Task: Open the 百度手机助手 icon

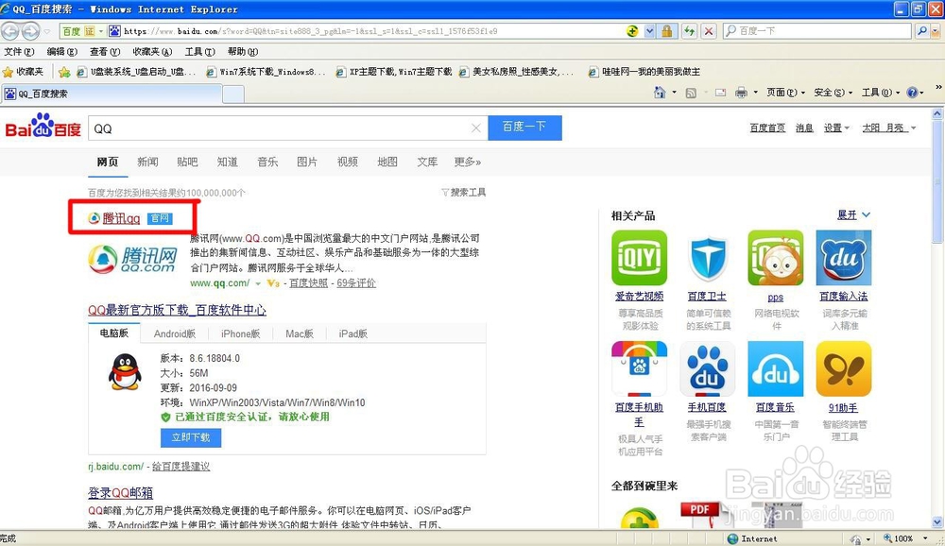Action: tap(639, 368)
